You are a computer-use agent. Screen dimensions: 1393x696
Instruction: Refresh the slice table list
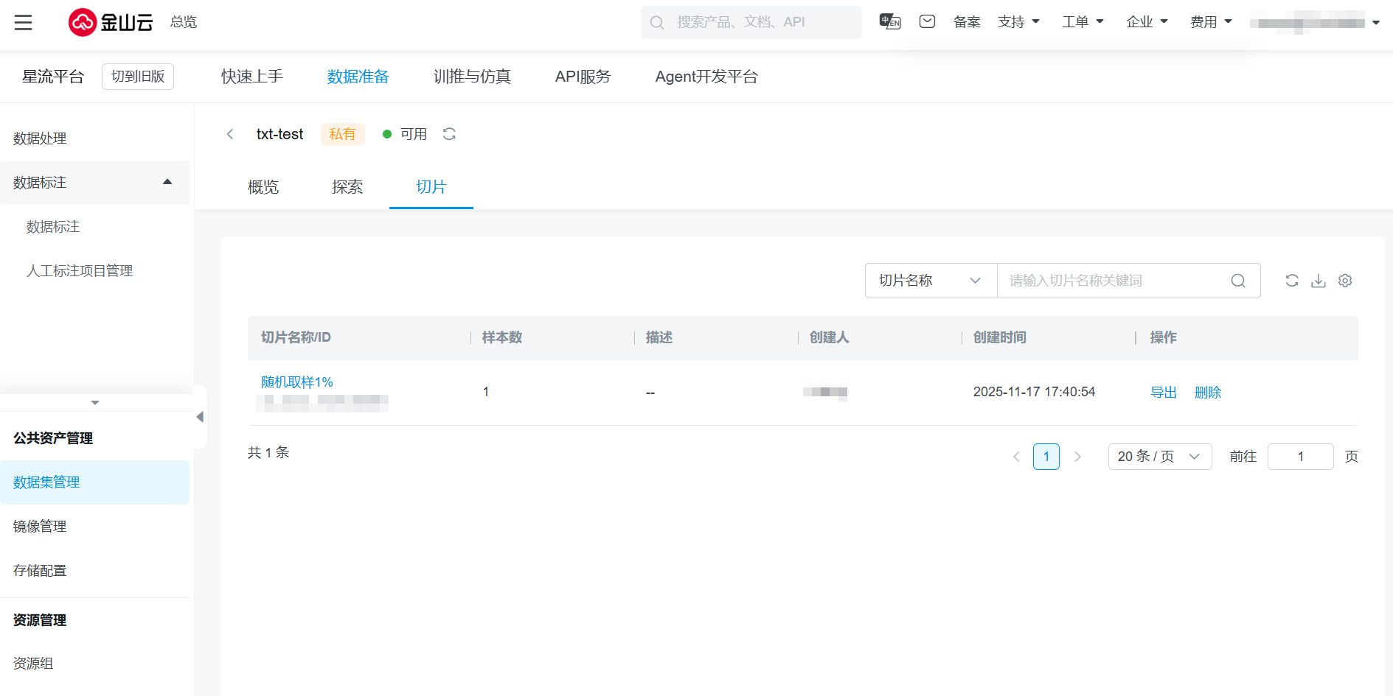pyautogui.click(x=1292, y=281)
